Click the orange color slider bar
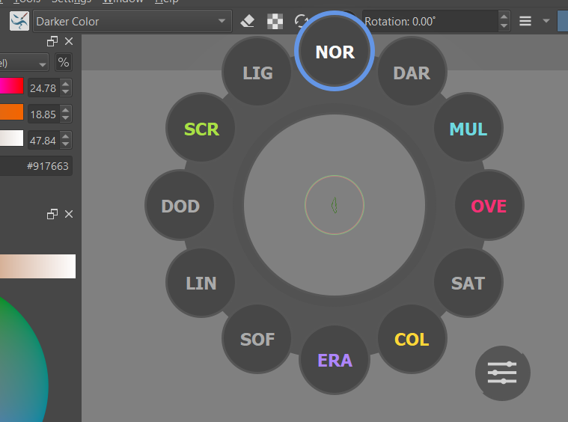This screenshot has height=422, width=568. (x=11, y=112)
